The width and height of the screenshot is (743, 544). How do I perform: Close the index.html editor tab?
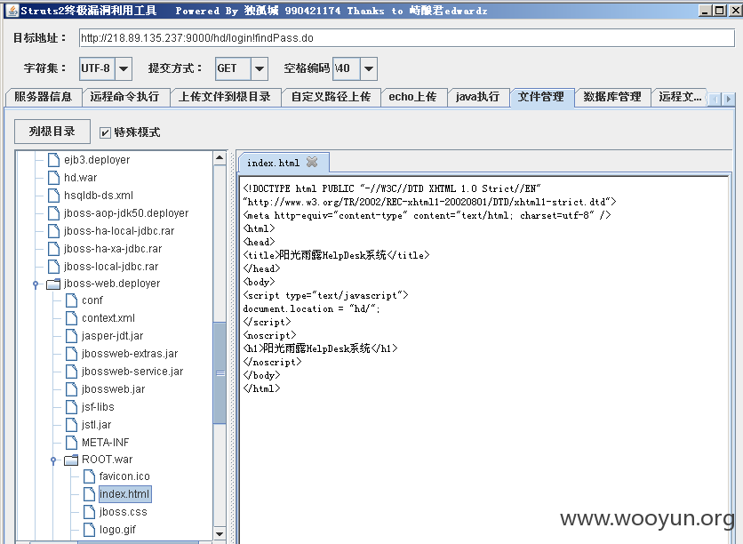312,162
